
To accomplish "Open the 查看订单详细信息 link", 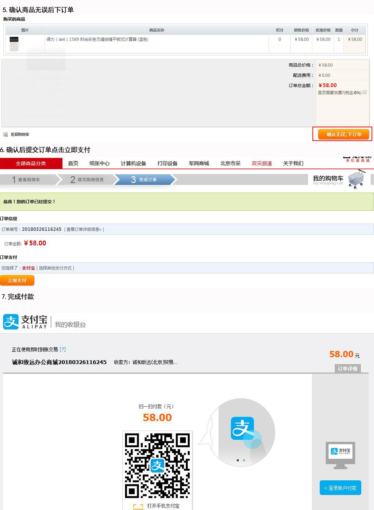I will (x=84, y=229).
